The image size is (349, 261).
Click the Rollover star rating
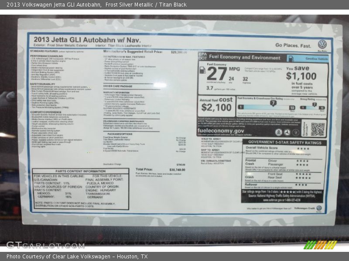click(301, 184)
